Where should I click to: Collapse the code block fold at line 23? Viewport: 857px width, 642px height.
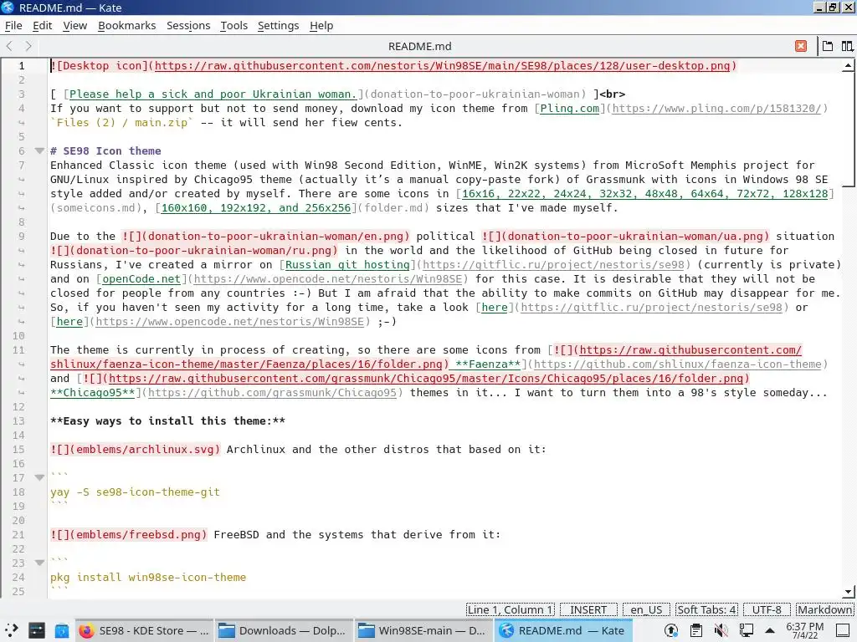pyautogui.click(x=39, y=563)
